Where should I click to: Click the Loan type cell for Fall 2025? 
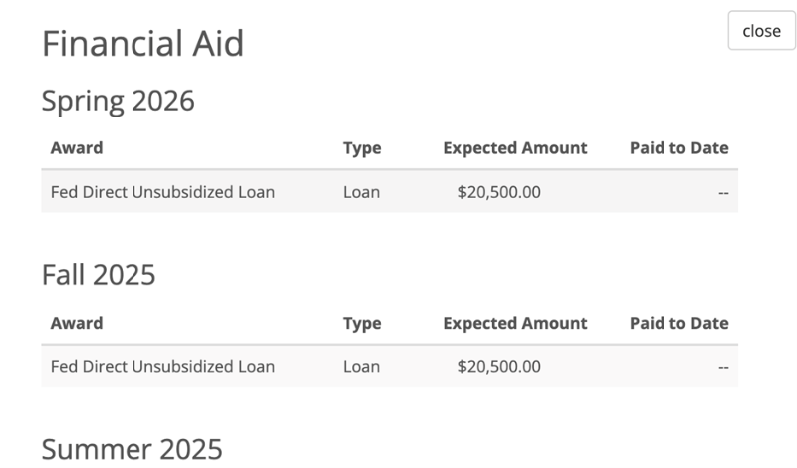click(x=361, y=366)
